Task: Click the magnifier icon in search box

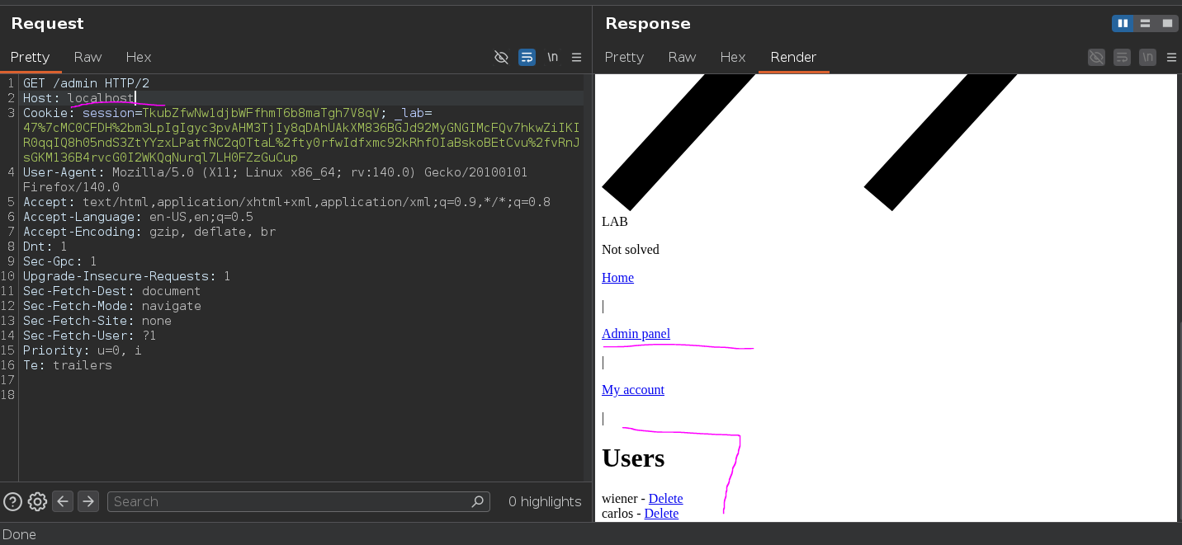Action: (477, 501)
